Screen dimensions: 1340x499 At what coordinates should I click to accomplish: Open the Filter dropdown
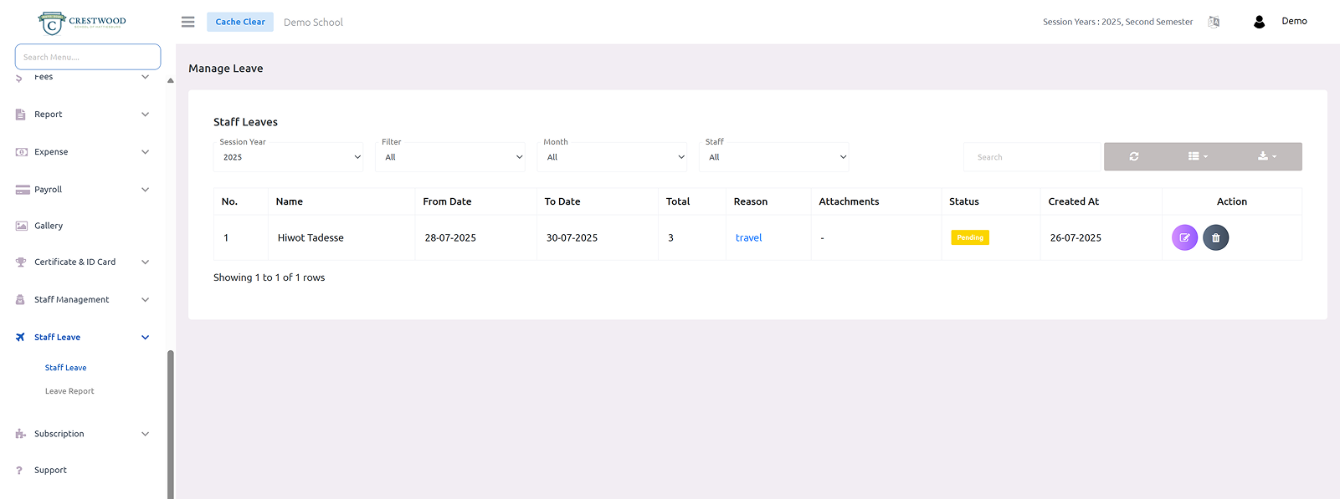[x=450, y=157]
